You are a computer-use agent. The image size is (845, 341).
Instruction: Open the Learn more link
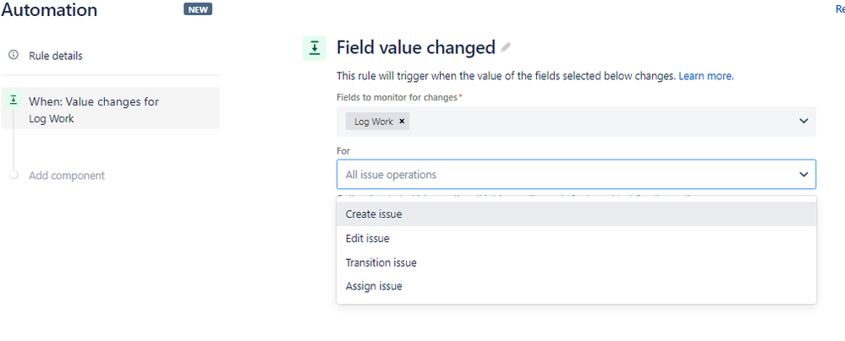[x=705, y=76]
